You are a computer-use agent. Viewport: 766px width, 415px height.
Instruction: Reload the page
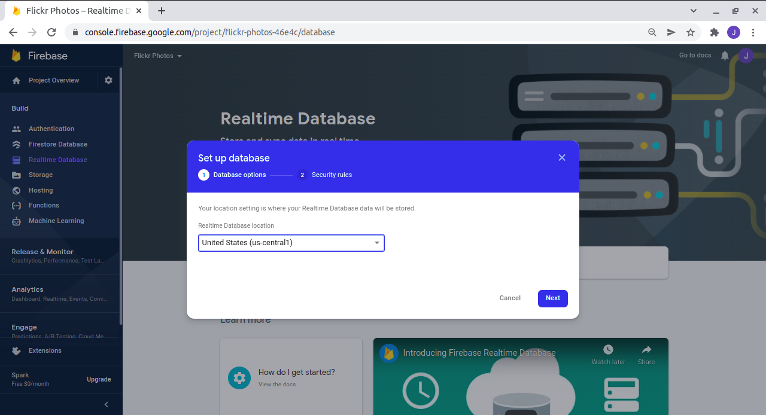pyautogui.click(x=51, y=32)
